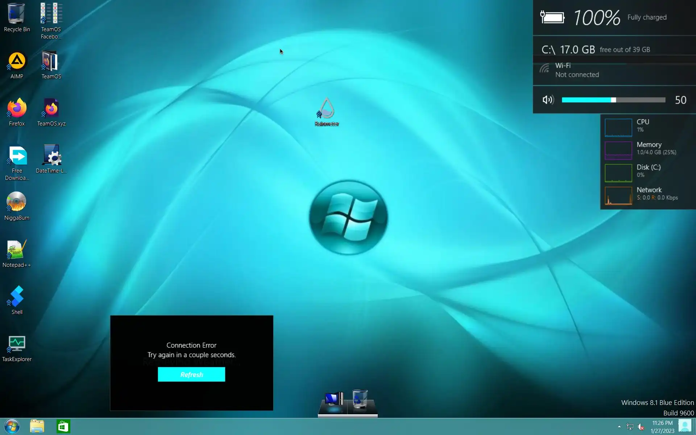Image resolution: width=696 pixels, height=435 pixels.
Task: Open the AIMP music player icon
Action: pos(17,62)
